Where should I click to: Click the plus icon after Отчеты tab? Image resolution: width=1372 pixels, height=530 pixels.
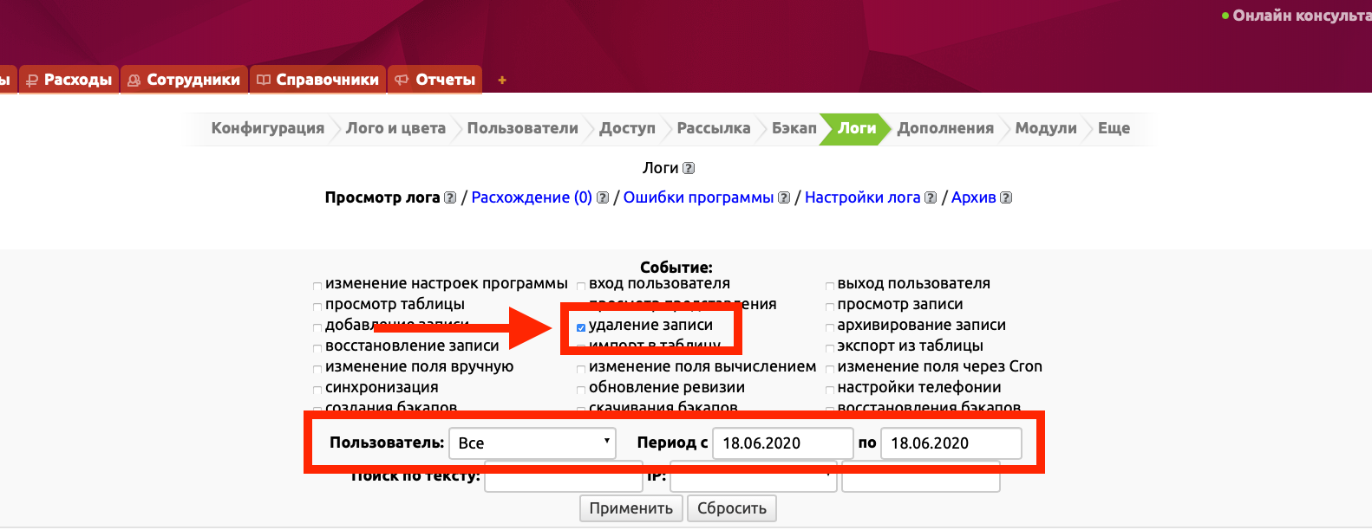(501, 80)
